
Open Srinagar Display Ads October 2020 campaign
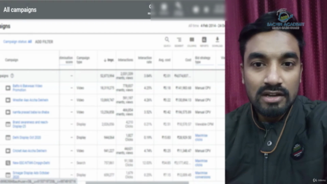point(31,175)
